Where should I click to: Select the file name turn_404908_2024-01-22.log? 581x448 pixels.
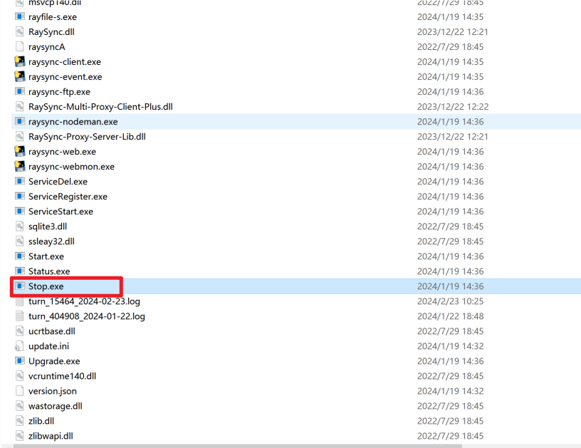point(87,316)
